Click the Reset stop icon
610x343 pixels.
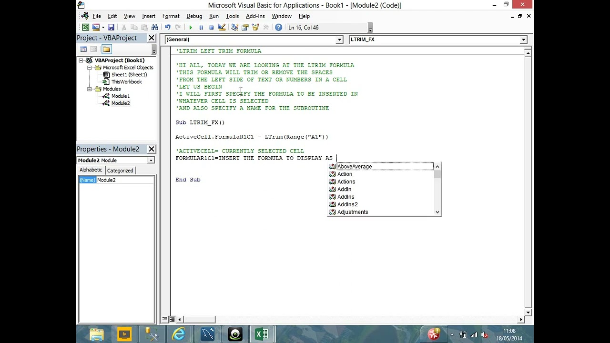pyautogui.click(x=211, y=28)
